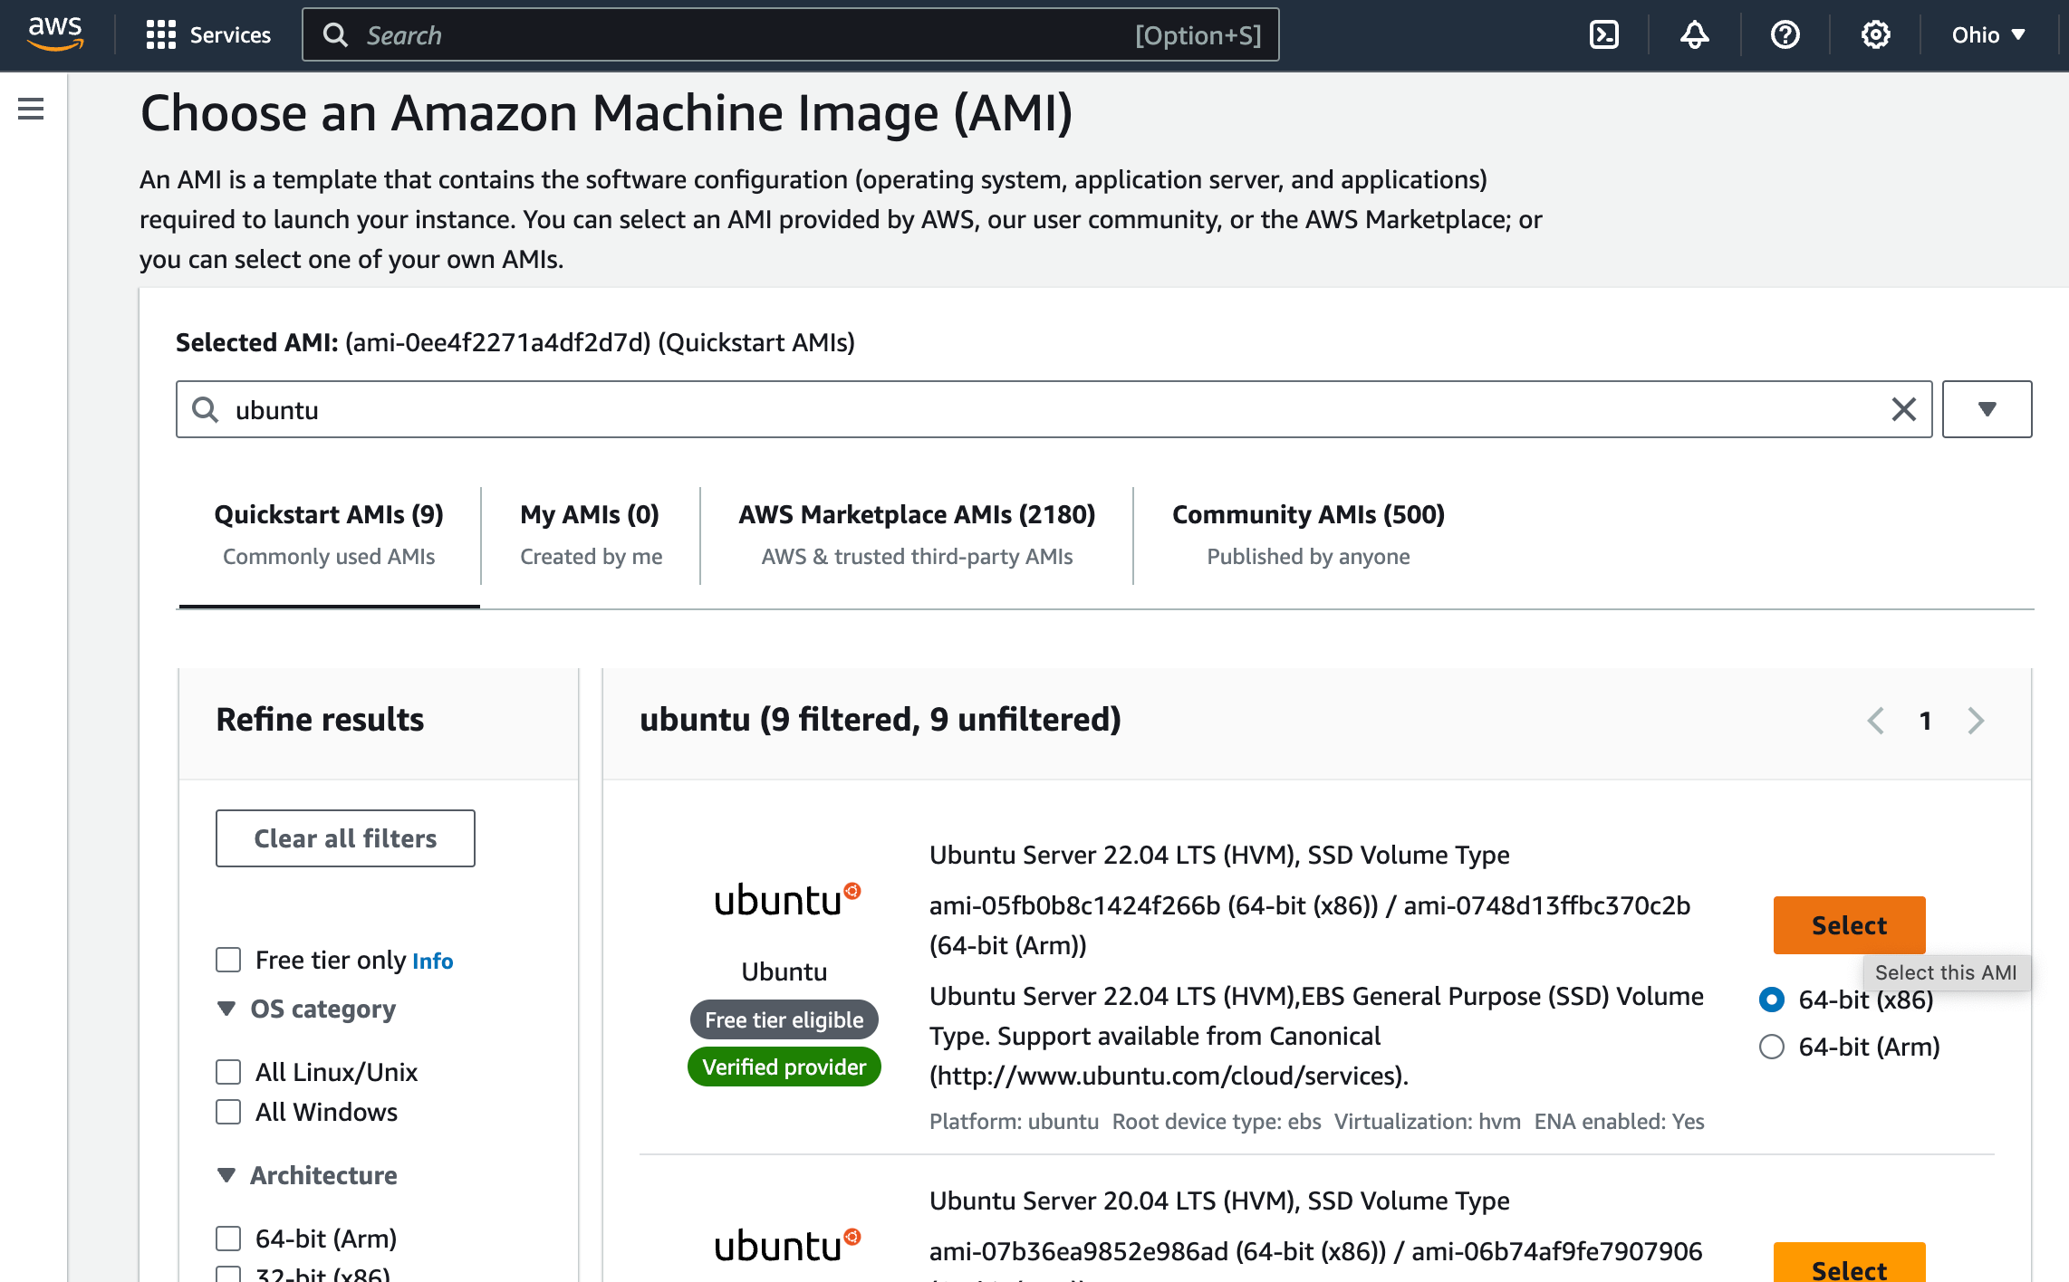Open AWS CloudShell icon in header
Viewport: 2069px width, 1282px height.
[x=1604, y=35]
